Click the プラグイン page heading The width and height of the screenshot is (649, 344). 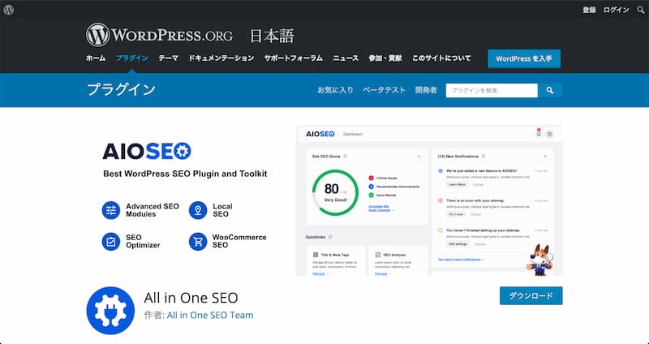pyautogui.click(x=121, y=89)
